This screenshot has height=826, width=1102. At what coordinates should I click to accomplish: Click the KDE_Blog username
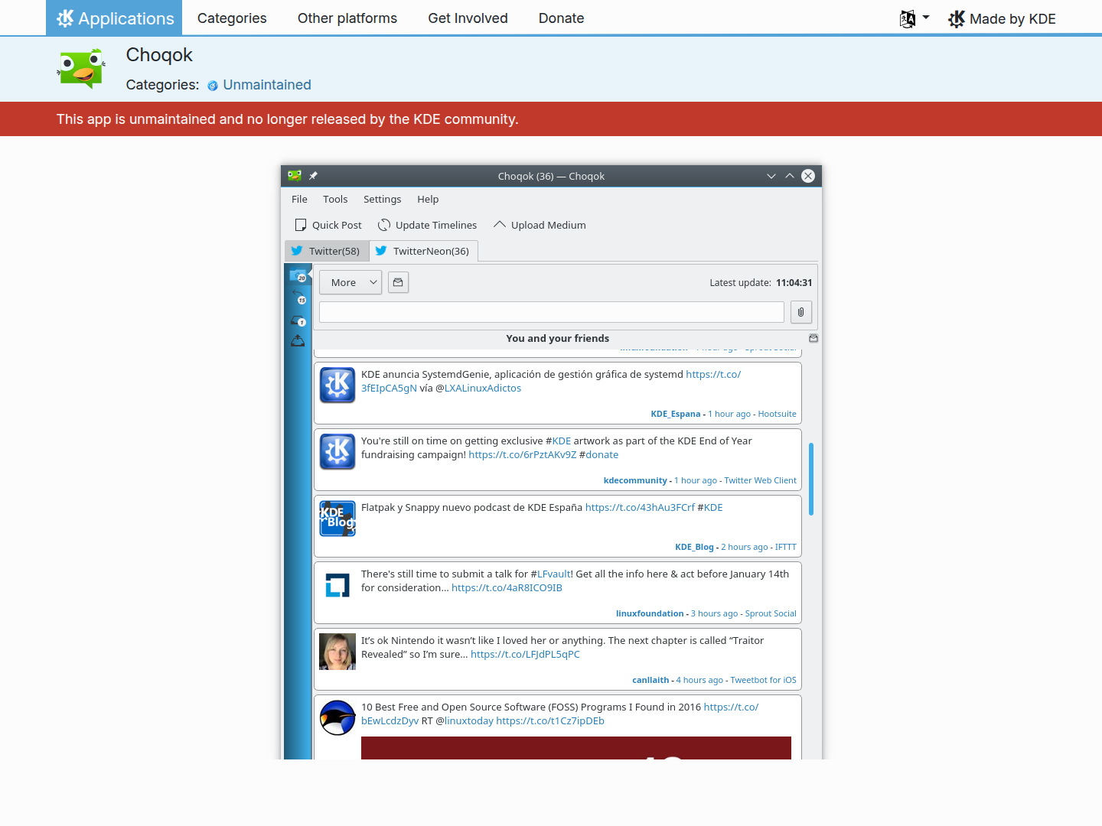694,547
